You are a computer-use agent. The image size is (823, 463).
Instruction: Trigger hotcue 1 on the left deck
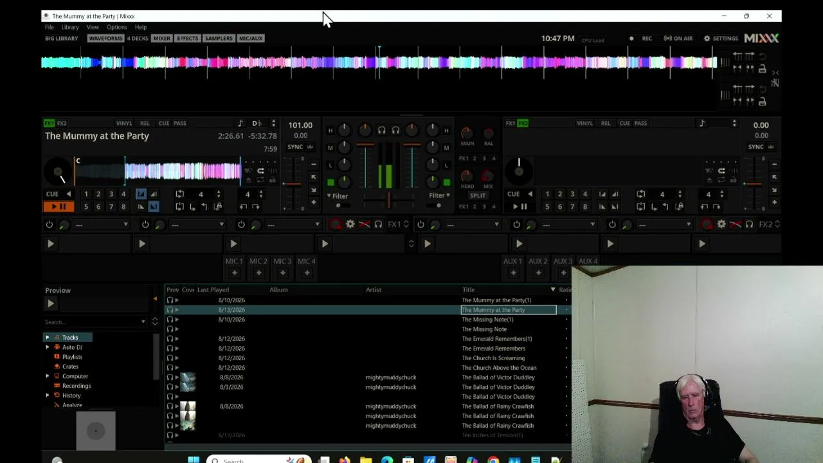(x=86, y=194)
